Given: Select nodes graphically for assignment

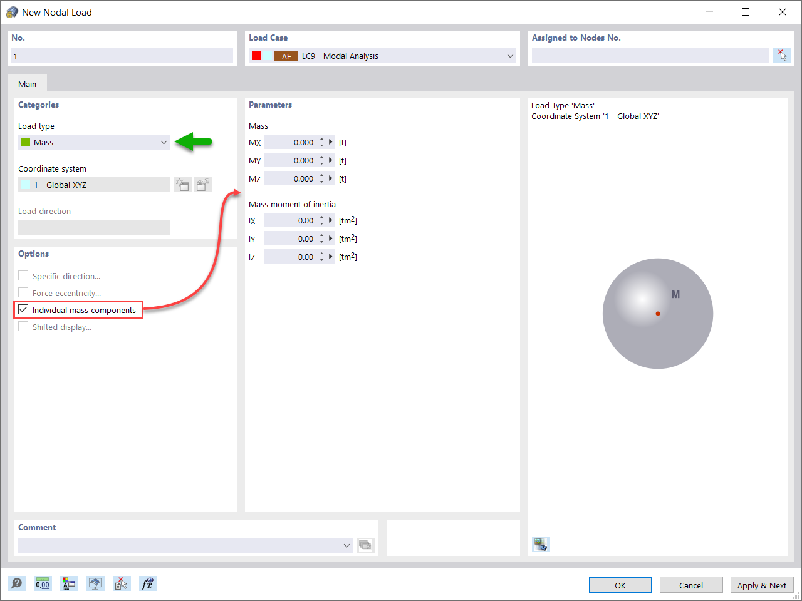Looking at the screenshot, I should tap(781, 55).
